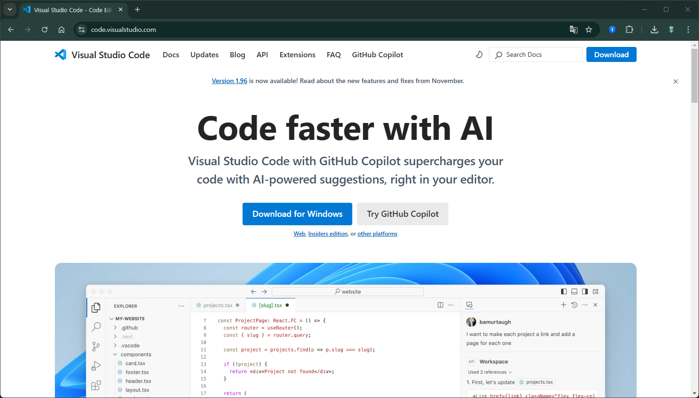Viewport: 699px width, 398px height.
Task: Click the translate page icon
Action: tap(574, 30)
